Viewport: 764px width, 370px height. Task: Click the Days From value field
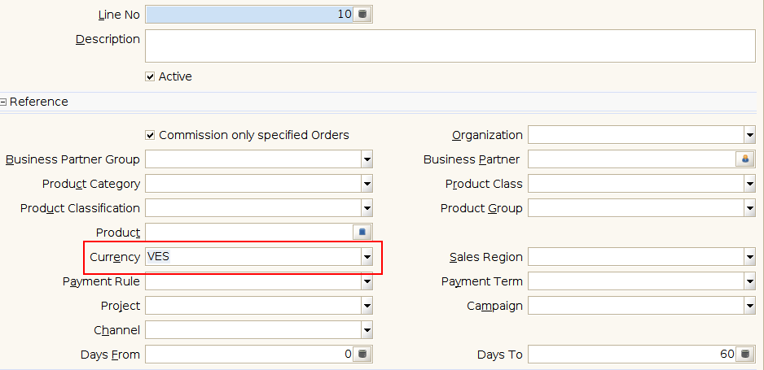click(249, 355)
